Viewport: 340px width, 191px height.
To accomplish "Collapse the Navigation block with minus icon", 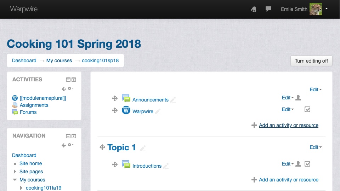I will [68, 136].
